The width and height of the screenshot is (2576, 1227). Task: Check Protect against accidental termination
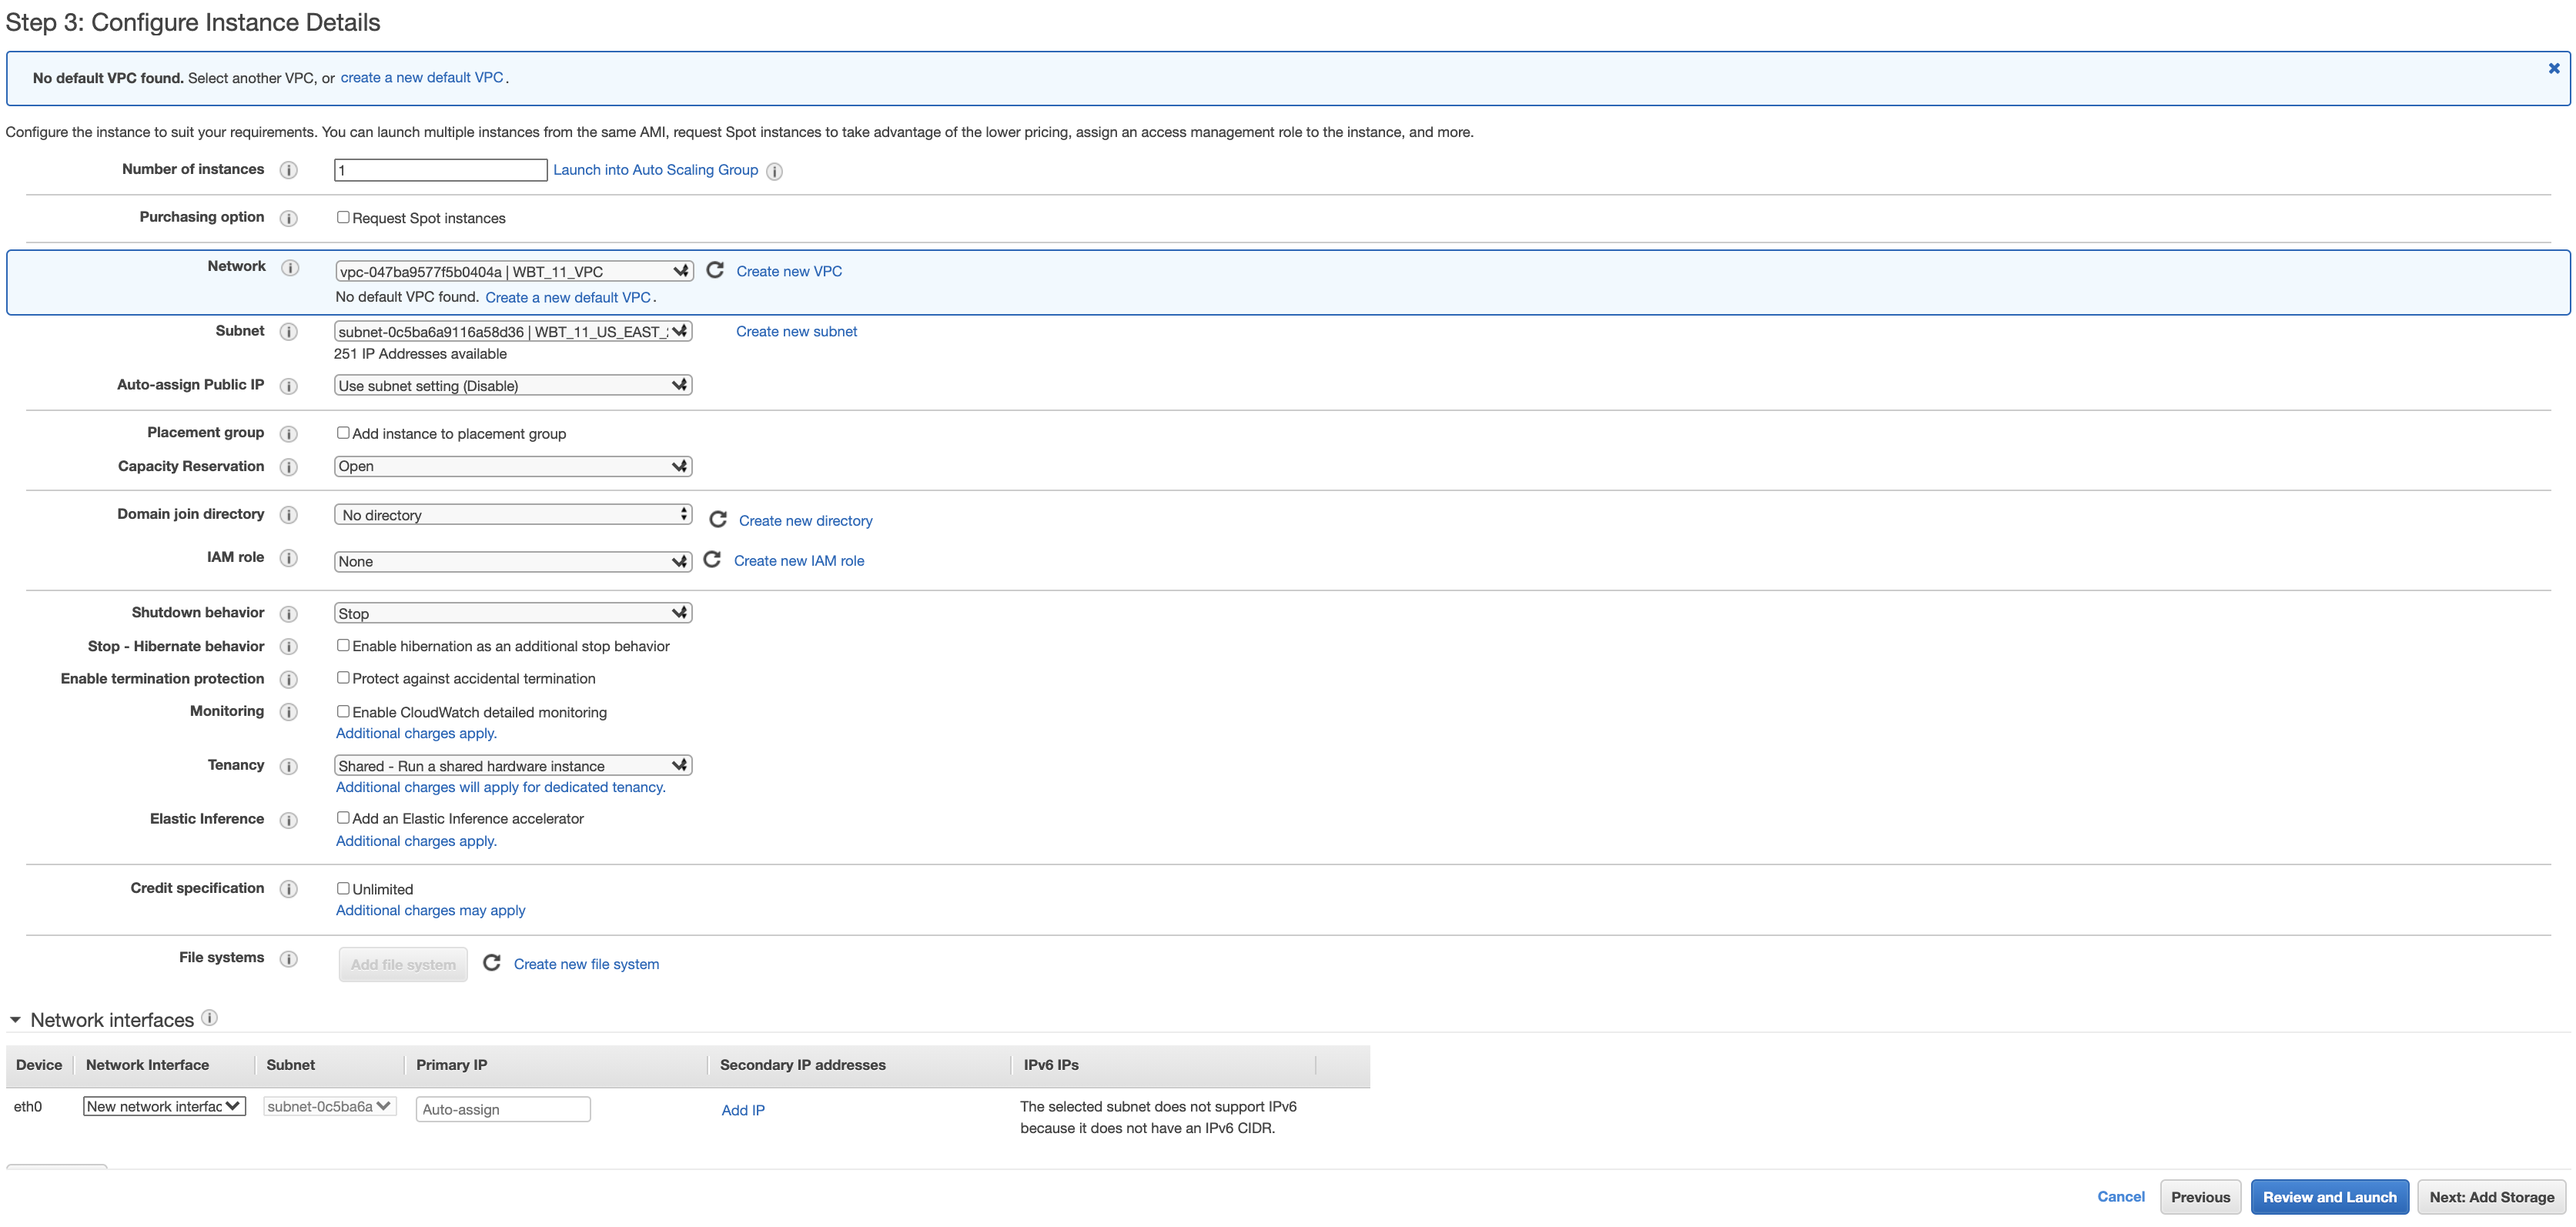[343, 678]
